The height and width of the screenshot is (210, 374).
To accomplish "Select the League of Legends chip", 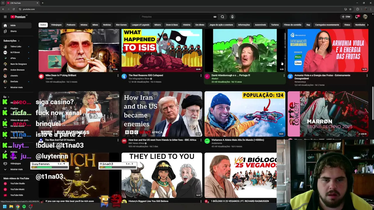I will pos(141,25).
